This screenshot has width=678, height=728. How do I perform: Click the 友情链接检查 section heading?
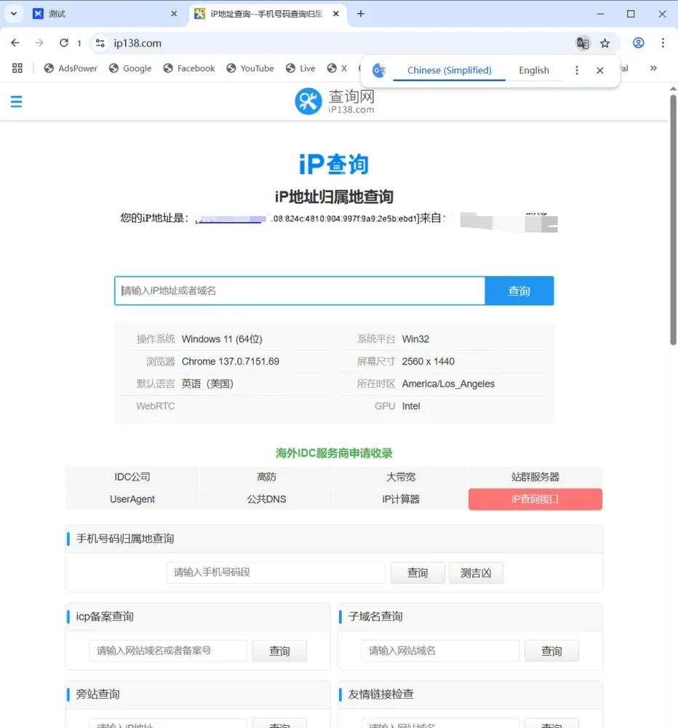click(x=380, y=694)
